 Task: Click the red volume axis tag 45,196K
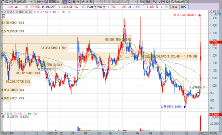coord(215,114)
